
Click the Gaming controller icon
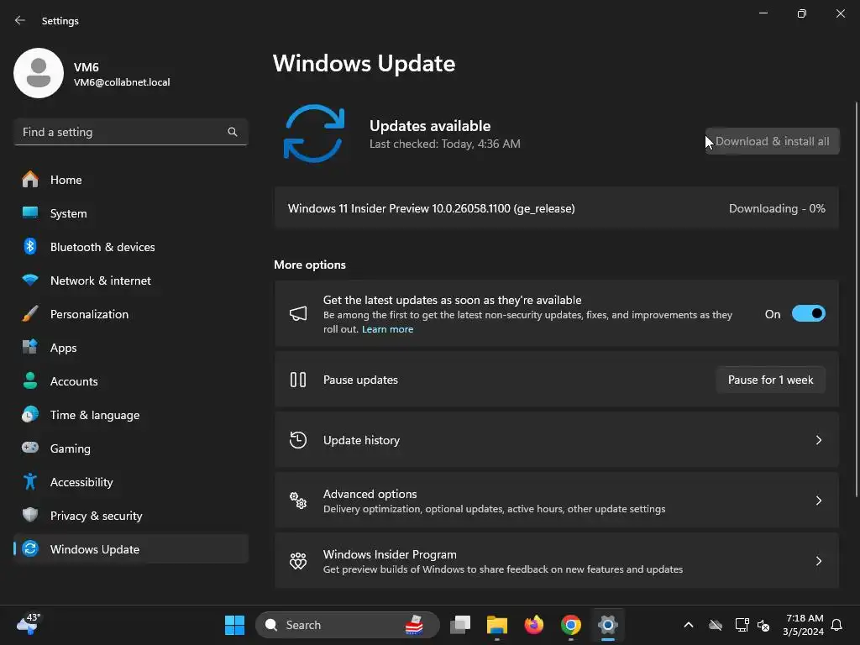pos(30,448)
